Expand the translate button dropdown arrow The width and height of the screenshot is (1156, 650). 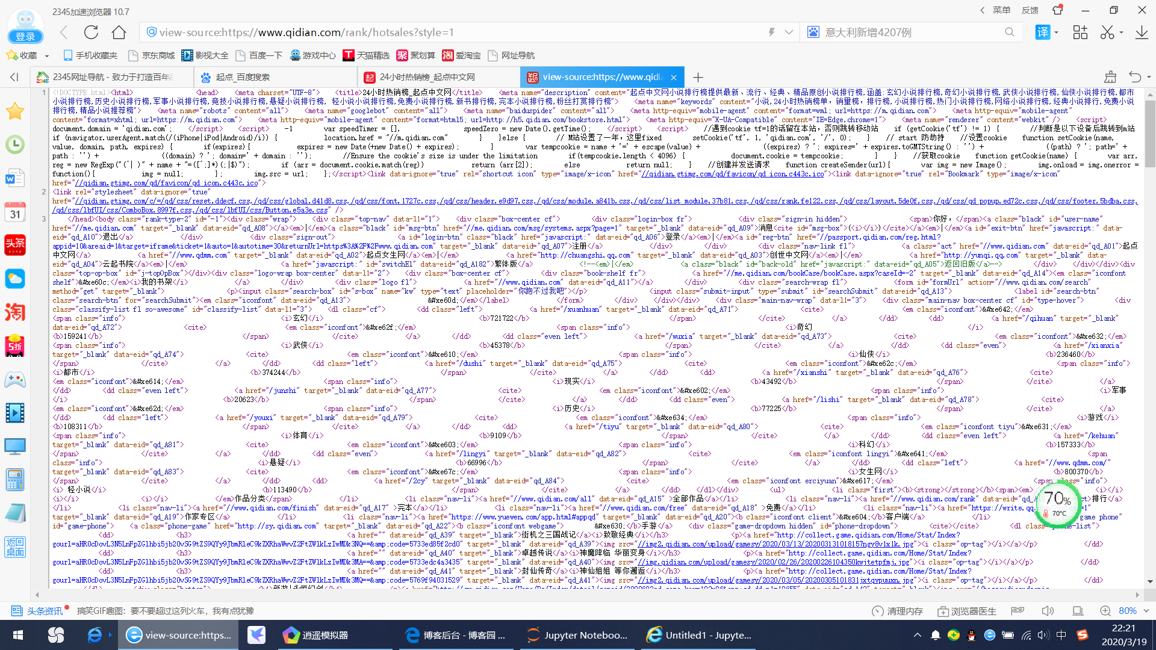pos(1057,32)
